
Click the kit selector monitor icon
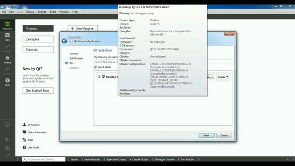[7, 125]
